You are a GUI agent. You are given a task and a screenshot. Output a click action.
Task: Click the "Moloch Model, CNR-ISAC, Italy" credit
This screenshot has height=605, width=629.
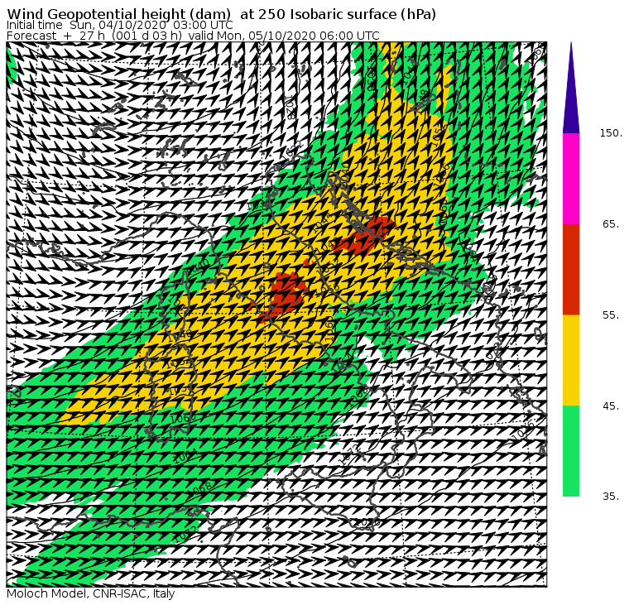click(x=91, y=593)
